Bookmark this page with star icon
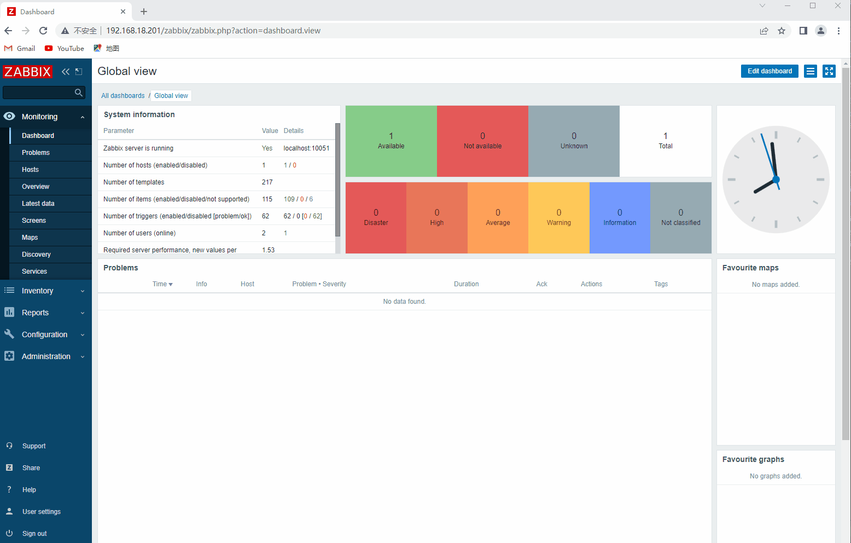851x543 pixels. click(782, 31)
